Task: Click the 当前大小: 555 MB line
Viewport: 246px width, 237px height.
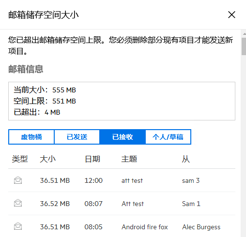Action: point(45,90)
